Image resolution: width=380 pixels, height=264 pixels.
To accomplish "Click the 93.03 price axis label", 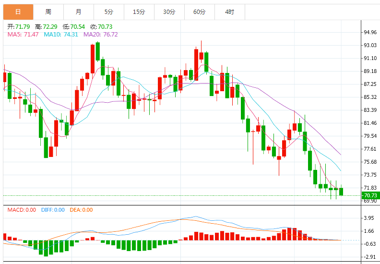I will pyautogui.click(x=370, y=45).
